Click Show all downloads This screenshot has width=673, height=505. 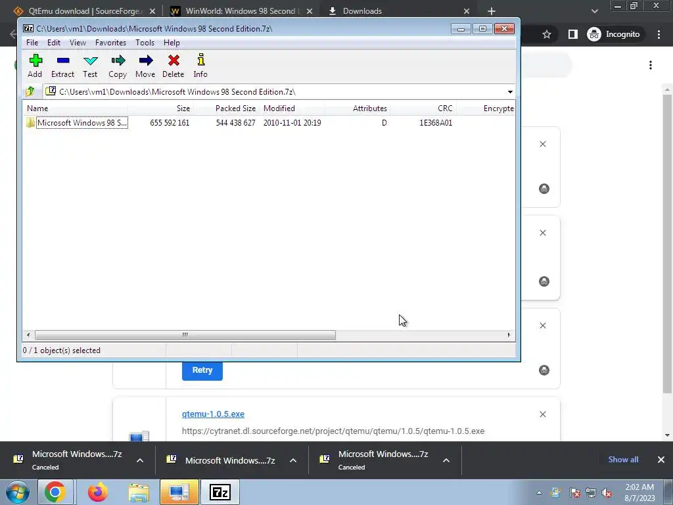pos(623,460)
